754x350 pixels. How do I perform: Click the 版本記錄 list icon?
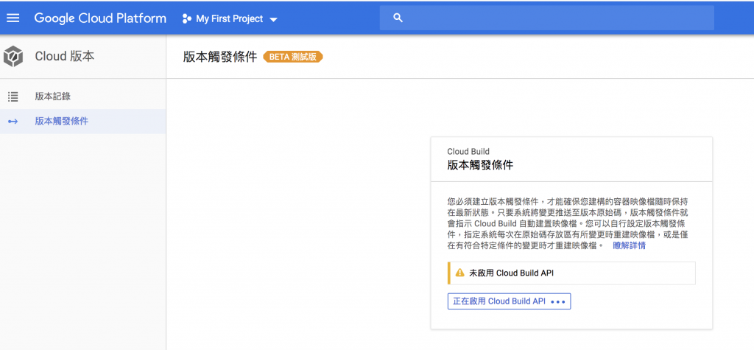pyautogui.click(x=13, y=97)
